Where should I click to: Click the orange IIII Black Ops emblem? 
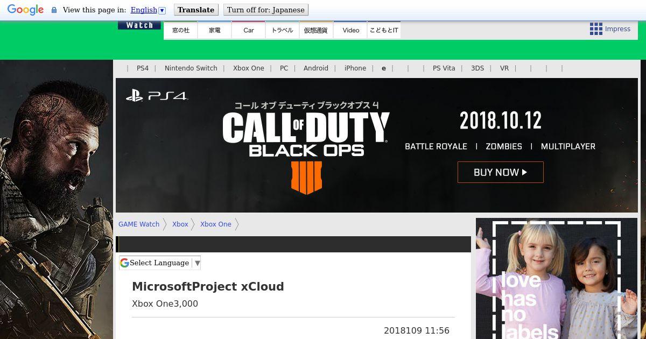pos(306,177)
